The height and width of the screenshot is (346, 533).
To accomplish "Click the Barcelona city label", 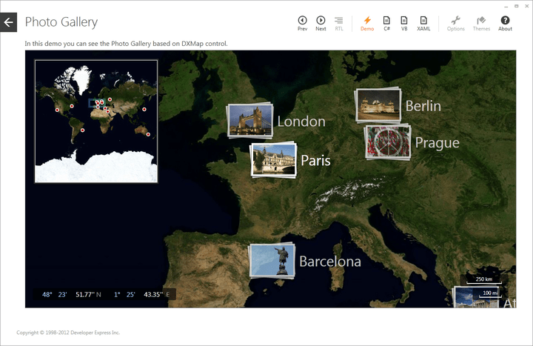I will point(329,262).
